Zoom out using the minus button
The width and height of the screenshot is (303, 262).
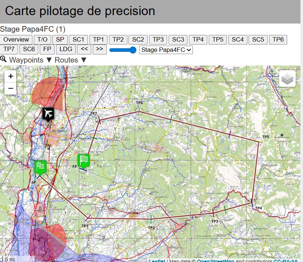11,88
